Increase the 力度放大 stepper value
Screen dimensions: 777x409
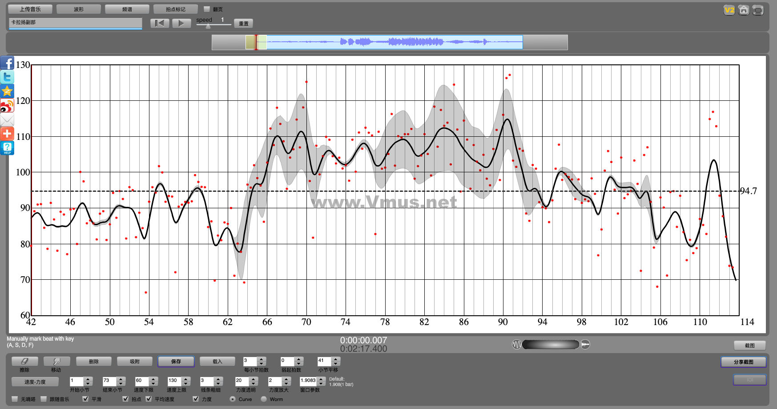[x=286, y=379]
